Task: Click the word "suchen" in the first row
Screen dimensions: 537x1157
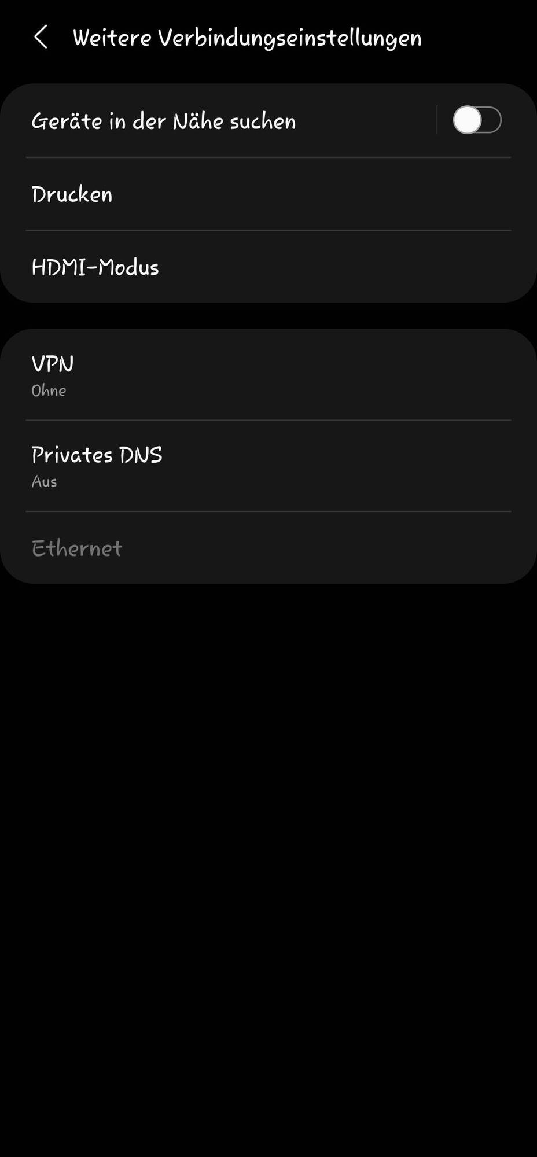Action: [x=263, y=121]
